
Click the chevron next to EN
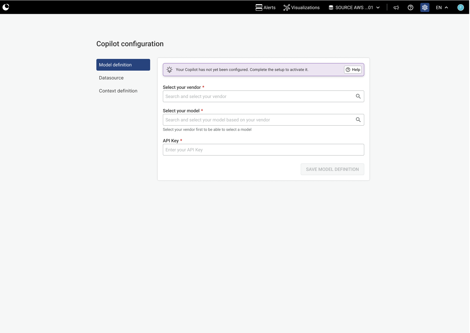(447, 8)
